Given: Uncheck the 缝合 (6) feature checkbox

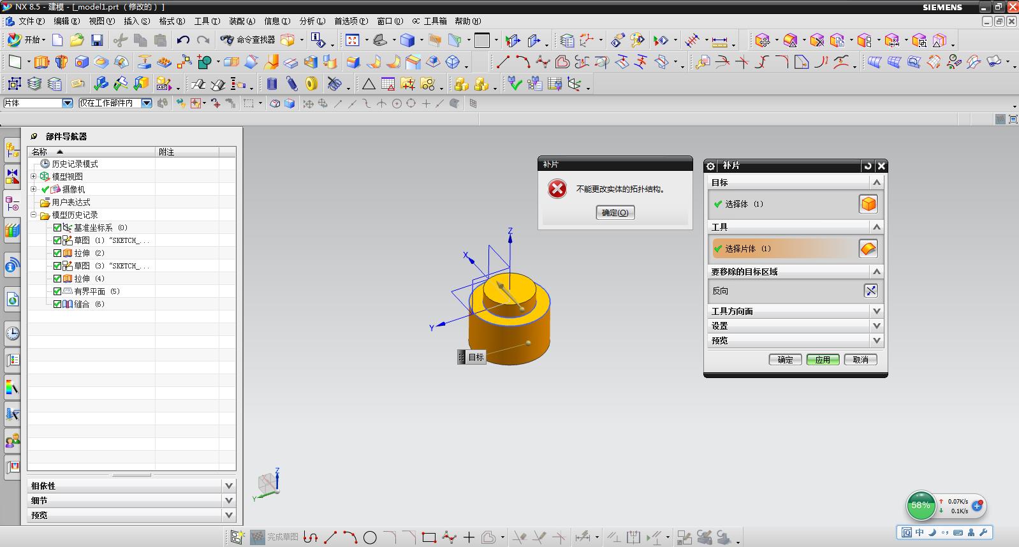Looking at the screenshot, I should coord(57,304).
